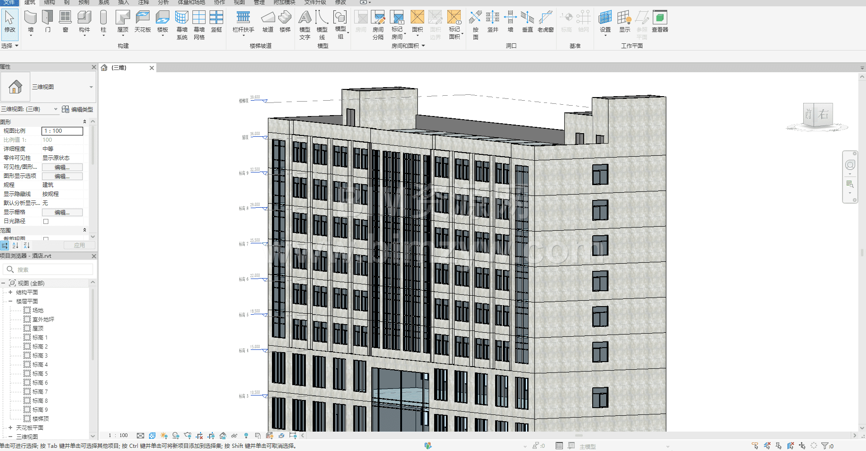Expand the 天花板平面 tree node

pyautogui.click(x=10, y=428)
